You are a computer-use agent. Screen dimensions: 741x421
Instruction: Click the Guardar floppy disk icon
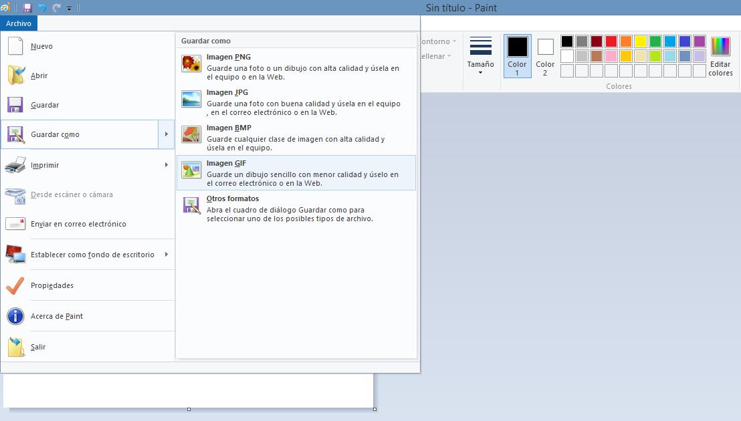(x=15, y=105)
